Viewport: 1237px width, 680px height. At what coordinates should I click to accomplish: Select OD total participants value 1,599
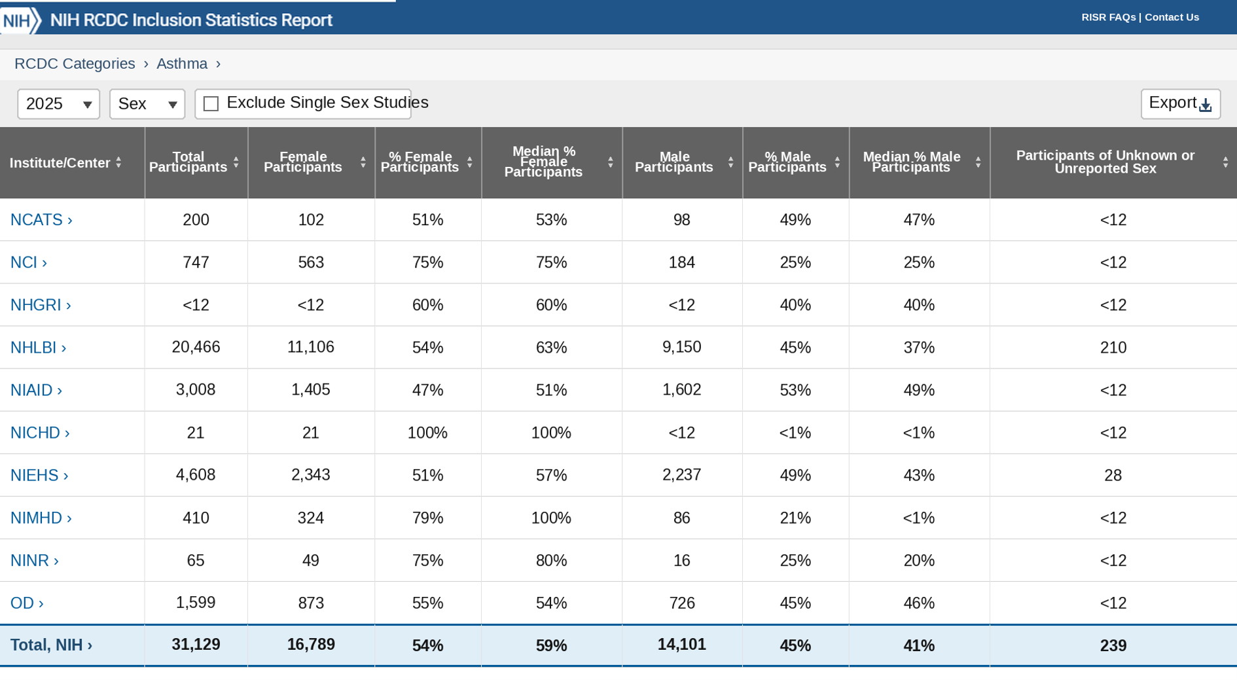[x=196, y=603]
